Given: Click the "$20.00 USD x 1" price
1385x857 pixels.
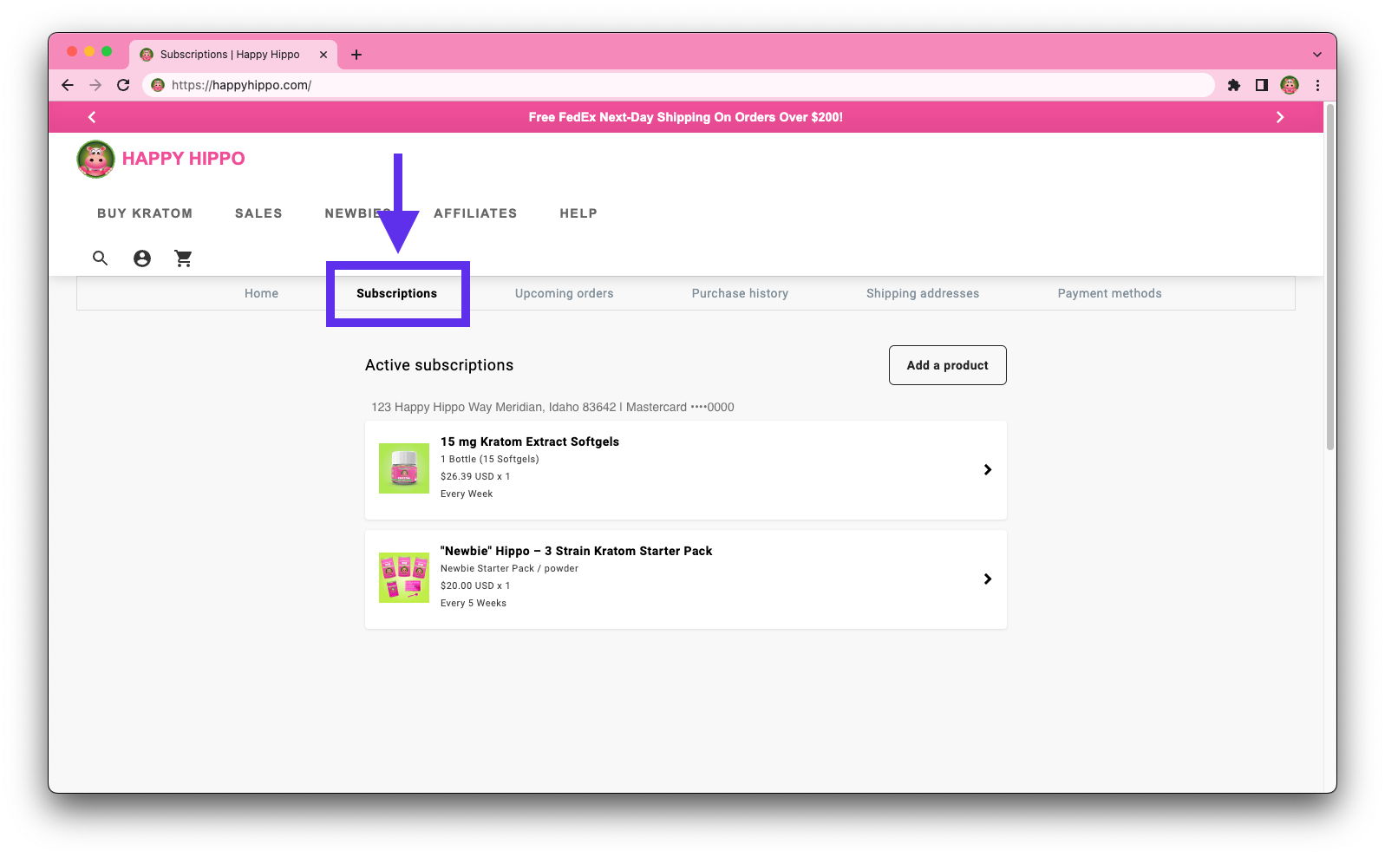Looking at the screenshot, I should 475,586.
